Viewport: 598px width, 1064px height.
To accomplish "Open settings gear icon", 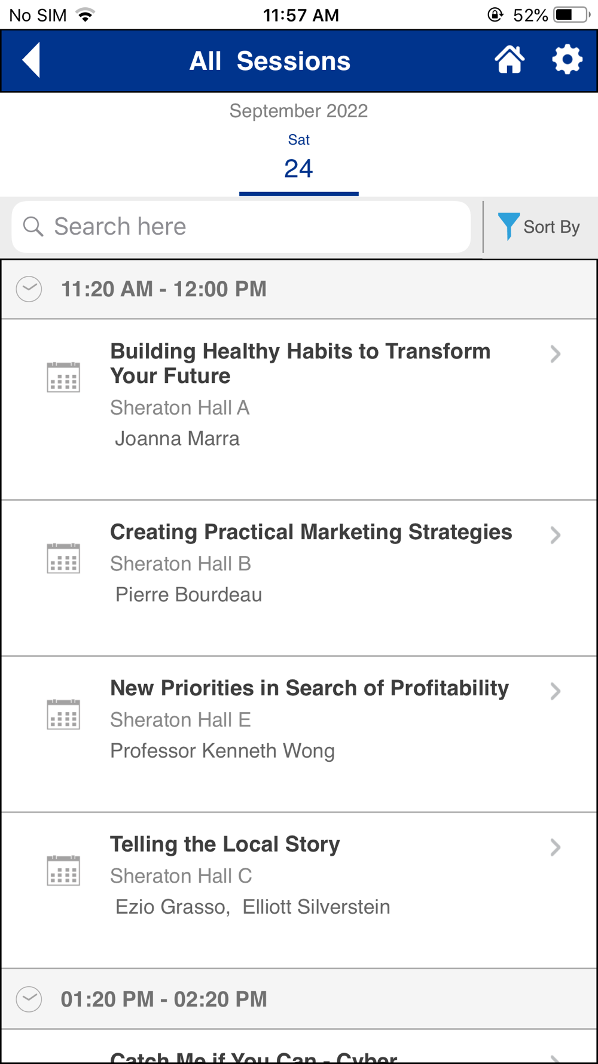I will pos(567,60).
